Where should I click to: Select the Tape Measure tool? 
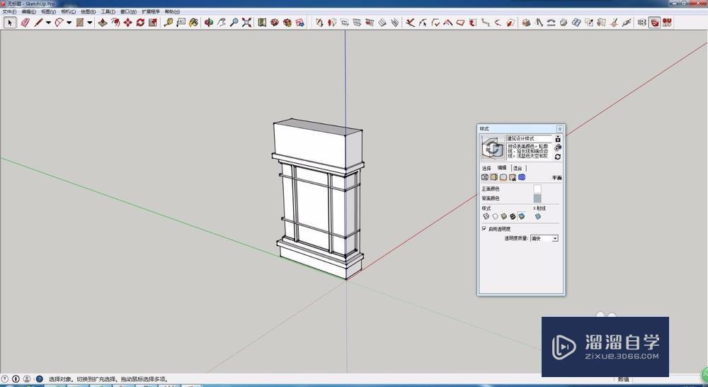click(x=169, y=22)
